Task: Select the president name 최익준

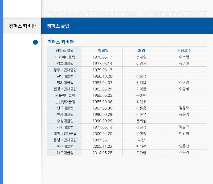Action: (x=141, y=89)
